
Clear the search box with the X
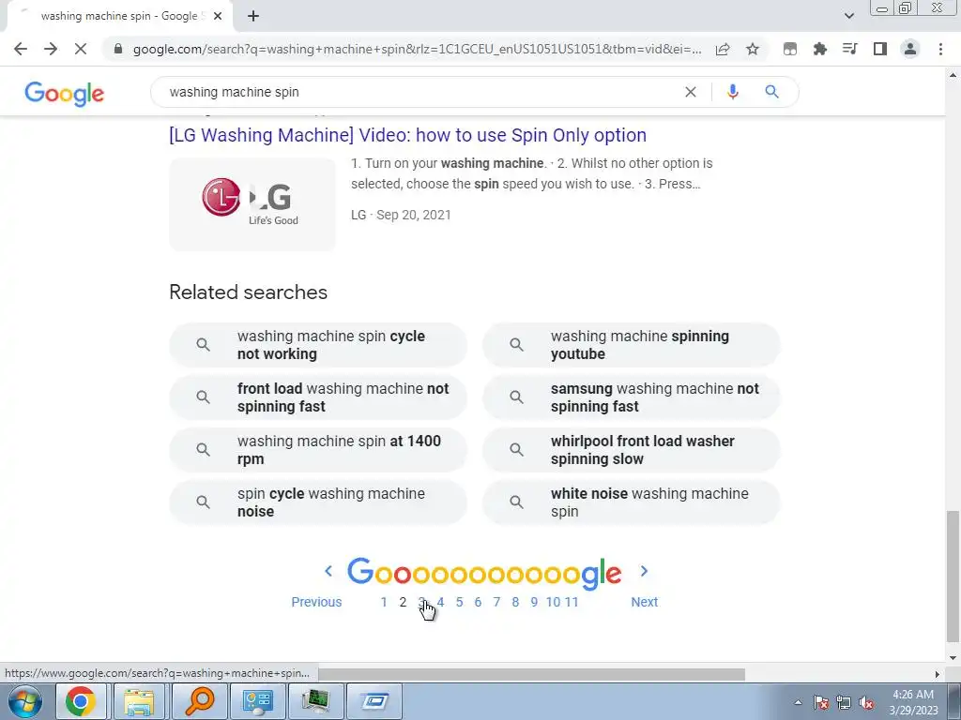690,92
